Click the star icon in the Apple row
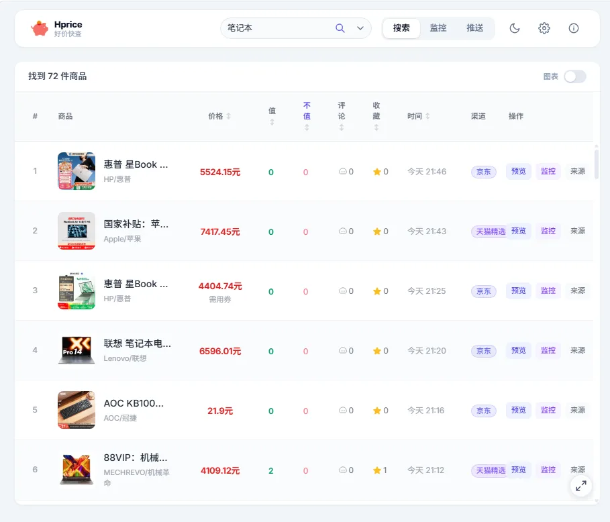Image resolution: width=610 pixels, height=522 pixels. [376, 231]
